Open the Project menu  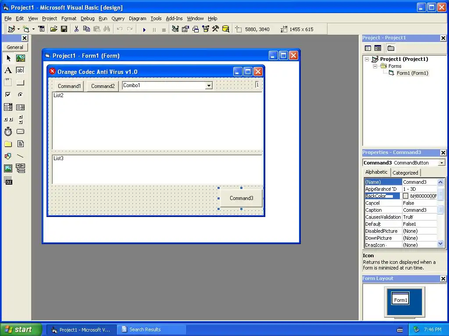(x=50, y=18)
